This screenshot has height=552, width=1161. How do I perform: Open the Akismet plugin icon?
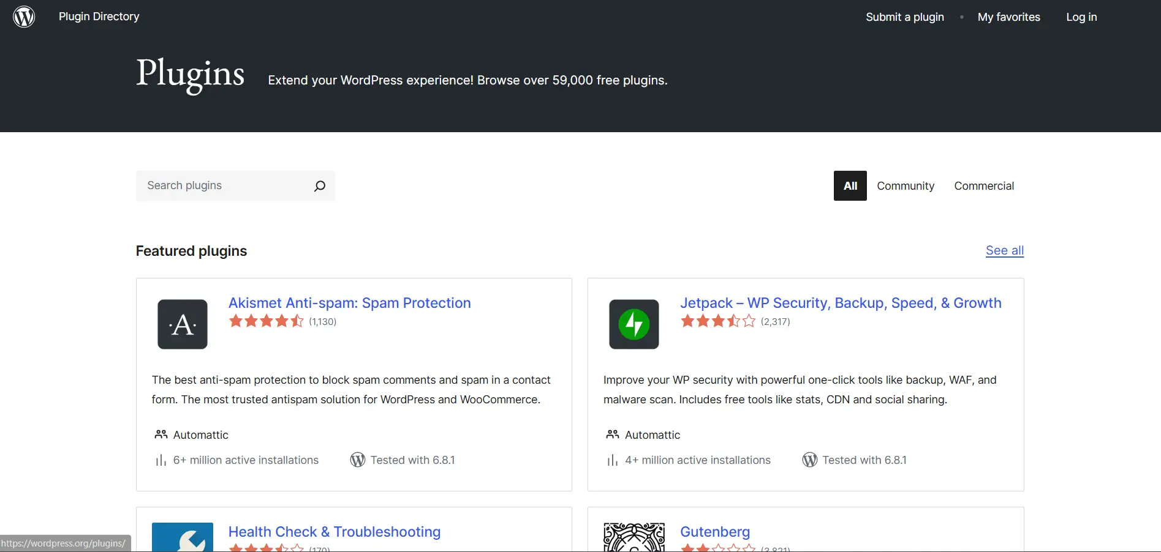[x=183, y=324]
